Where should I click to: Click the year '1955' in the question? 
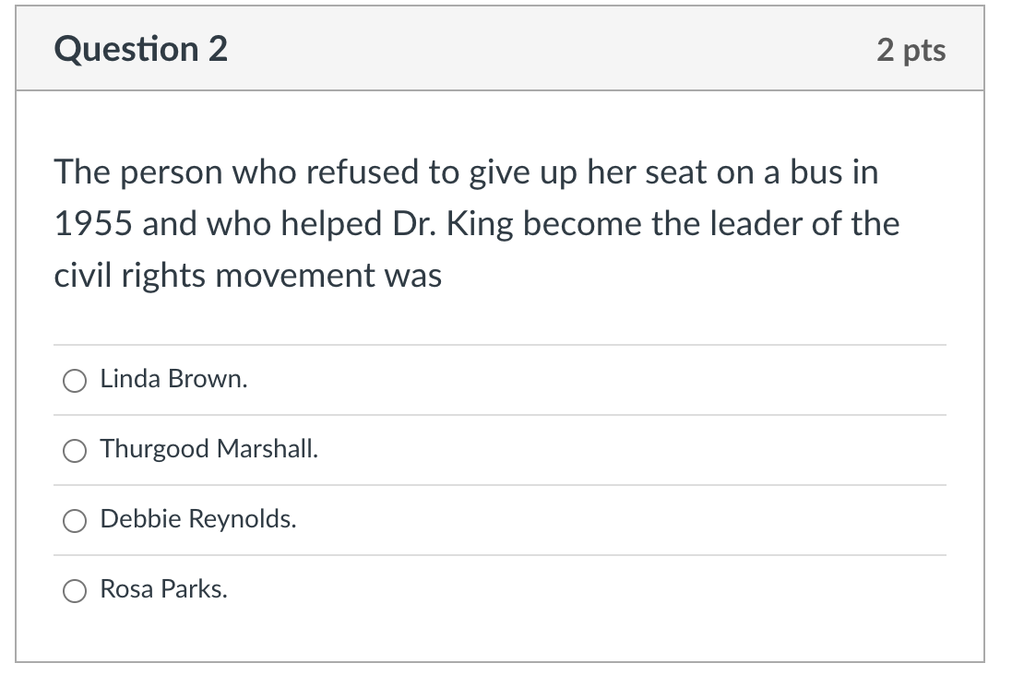pos(93,224)
